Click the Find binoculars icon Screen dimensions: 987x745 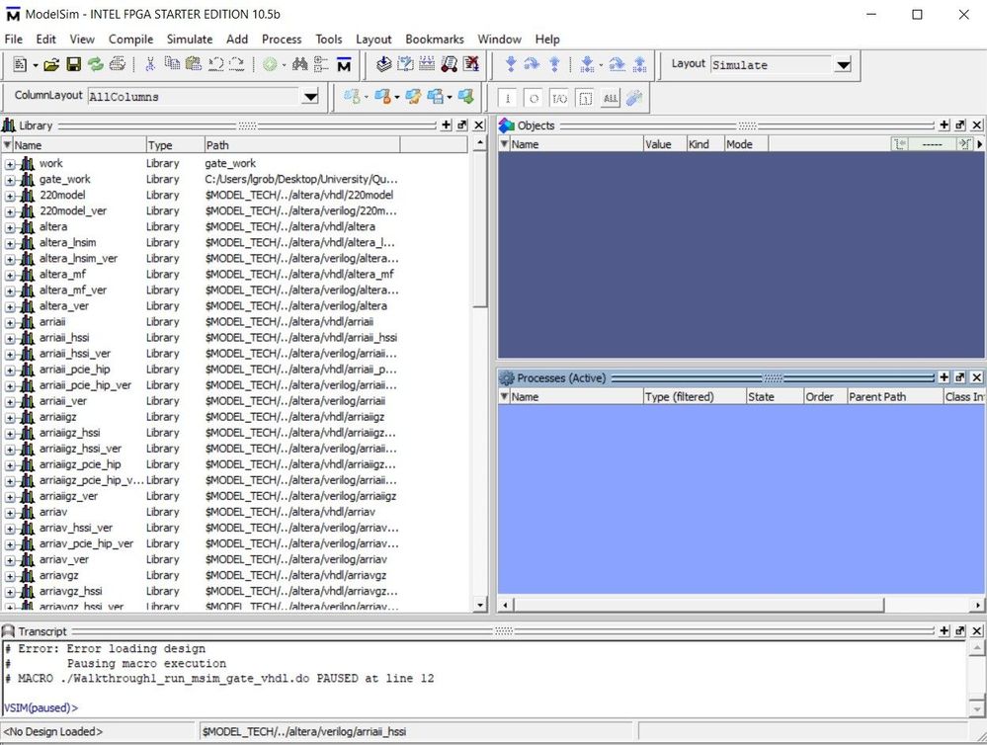(x=300, y=64)
